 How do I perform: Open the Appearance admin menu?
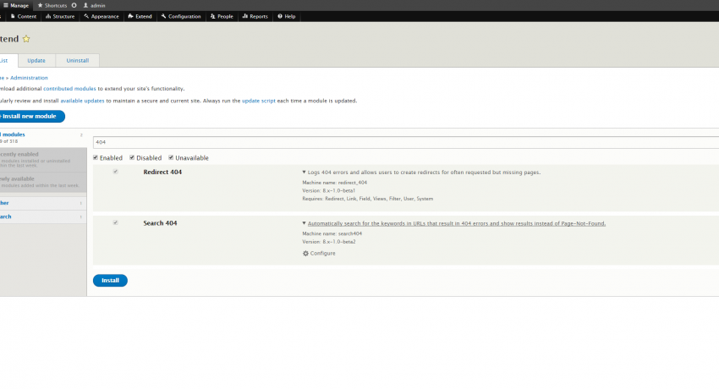102,17
